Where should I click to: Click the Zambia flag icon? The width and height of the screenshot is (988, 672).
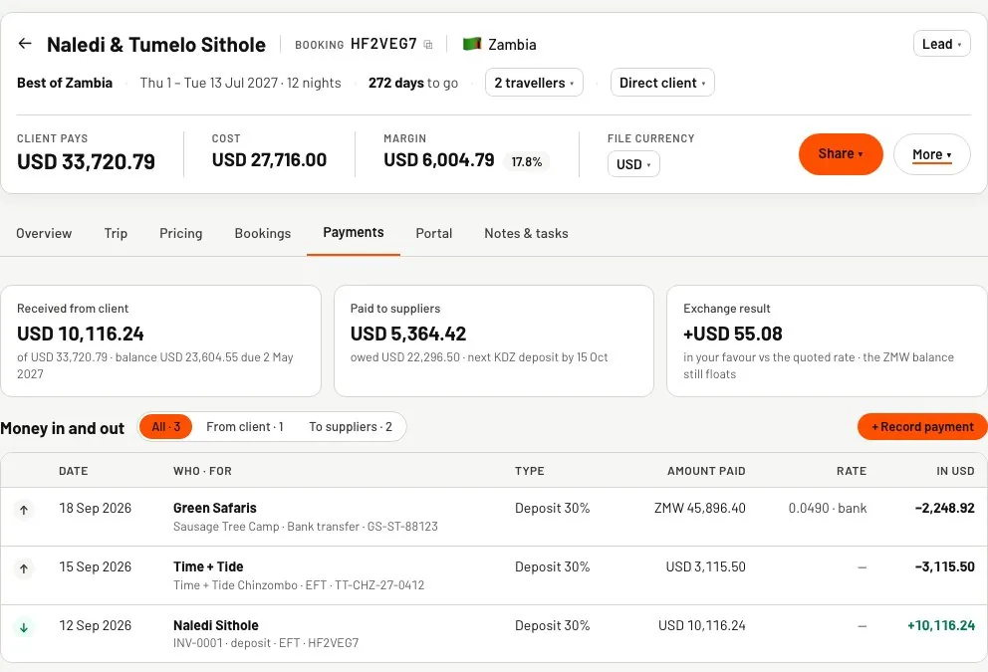tap(472, 44)
